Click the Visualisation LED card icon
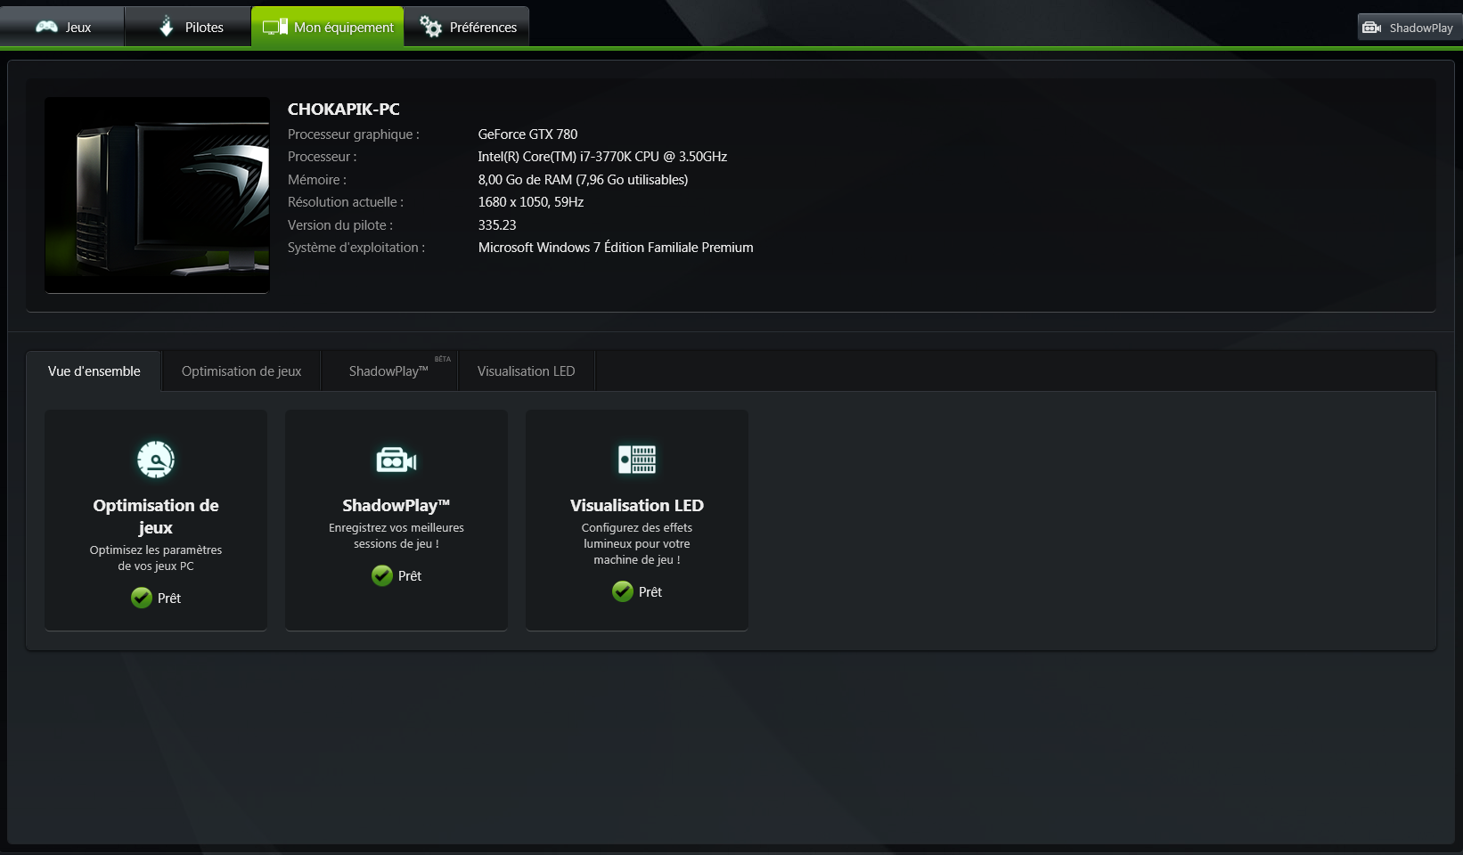The image size is (1463, 855). [637, 460]
